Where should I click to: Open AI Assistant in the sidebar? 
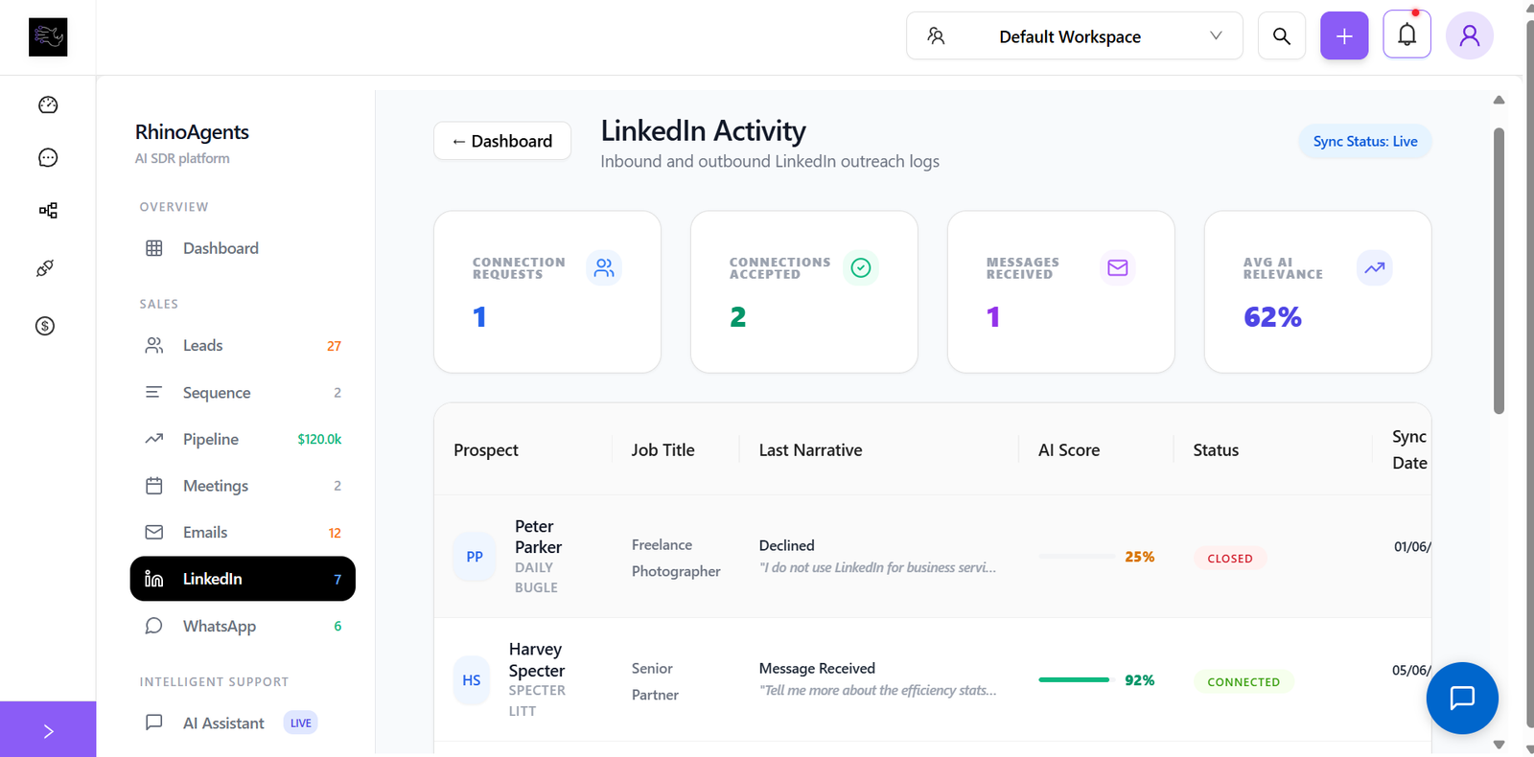click(243, 723)
